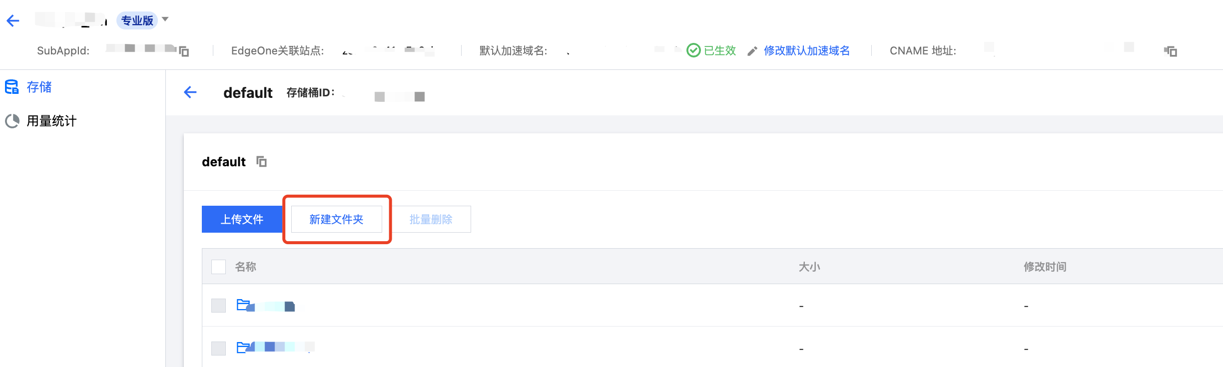Open the second folder icon in list
The height and width of the screenshot is (367, 1223).
(x=243, y=348)
